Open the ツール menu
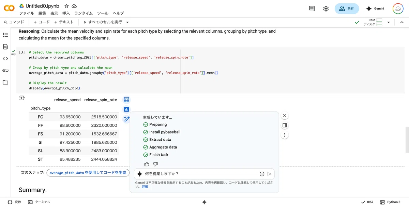 pos(103,13)
